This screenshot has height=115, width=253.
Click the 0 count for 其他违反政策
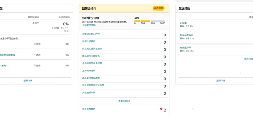[x=165, y=94]
